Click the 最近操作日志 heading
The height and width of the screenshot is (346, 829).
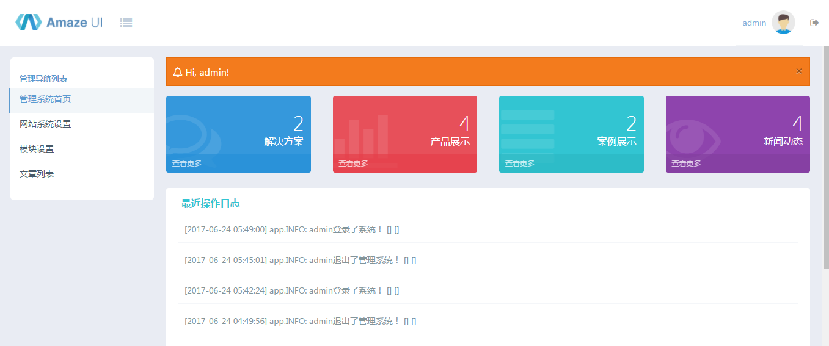tap(211, 204)
